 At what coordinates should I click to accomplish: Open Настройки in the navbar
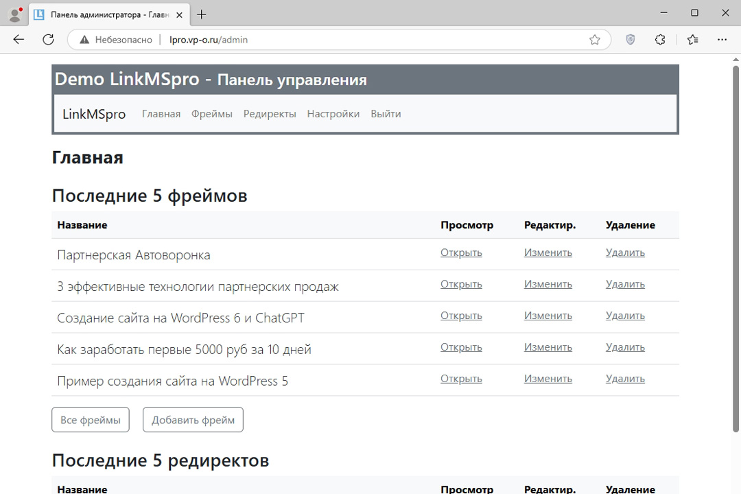pos(333,114)
